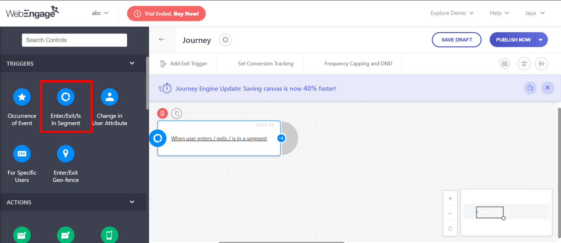Select the Occurrence of Event trigger

coord(22,97)
